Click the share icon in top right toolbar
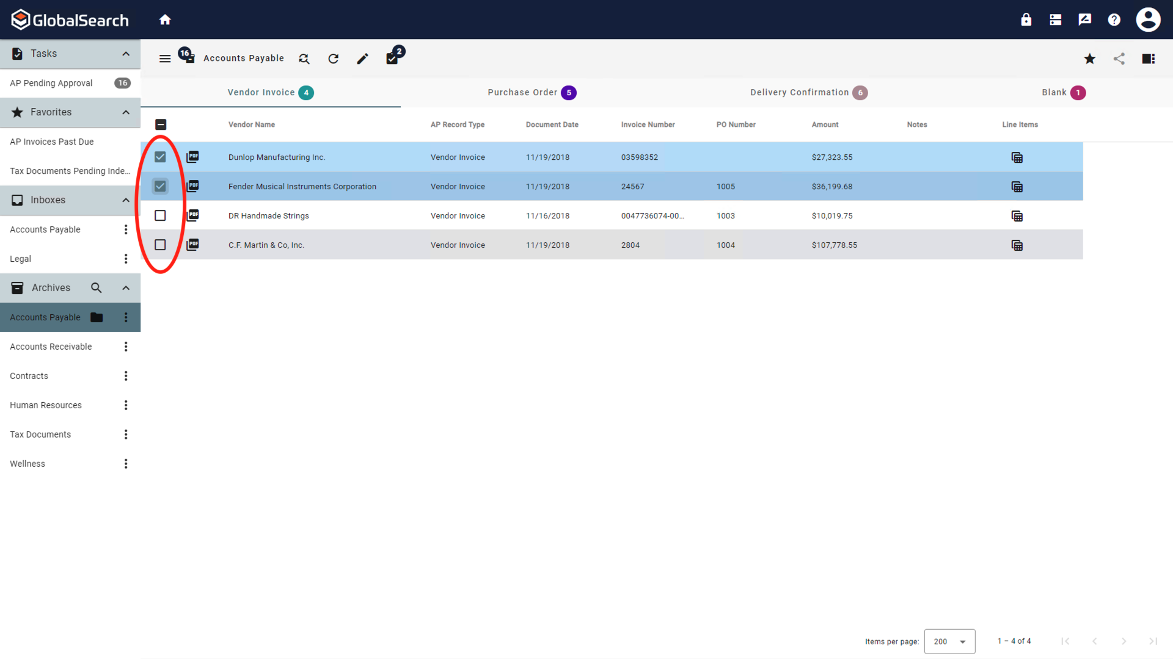This screenshot has width=1173, height=659. pos(1119,58)
